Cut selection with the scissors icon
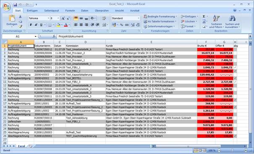Screen dimensions: 254x154 (x=20, y=17)
